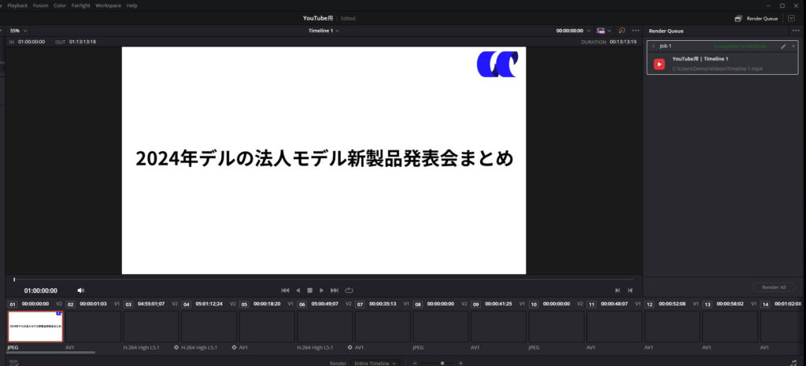Go to the last frame of the timeline

pos(335,290)
